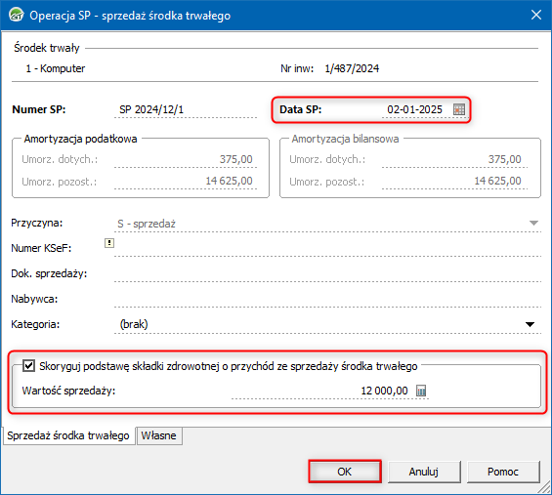Open calculator icon beside Wartość sprzedaży
The width and height of the screenshot is (552, 495).
[421, 391]
